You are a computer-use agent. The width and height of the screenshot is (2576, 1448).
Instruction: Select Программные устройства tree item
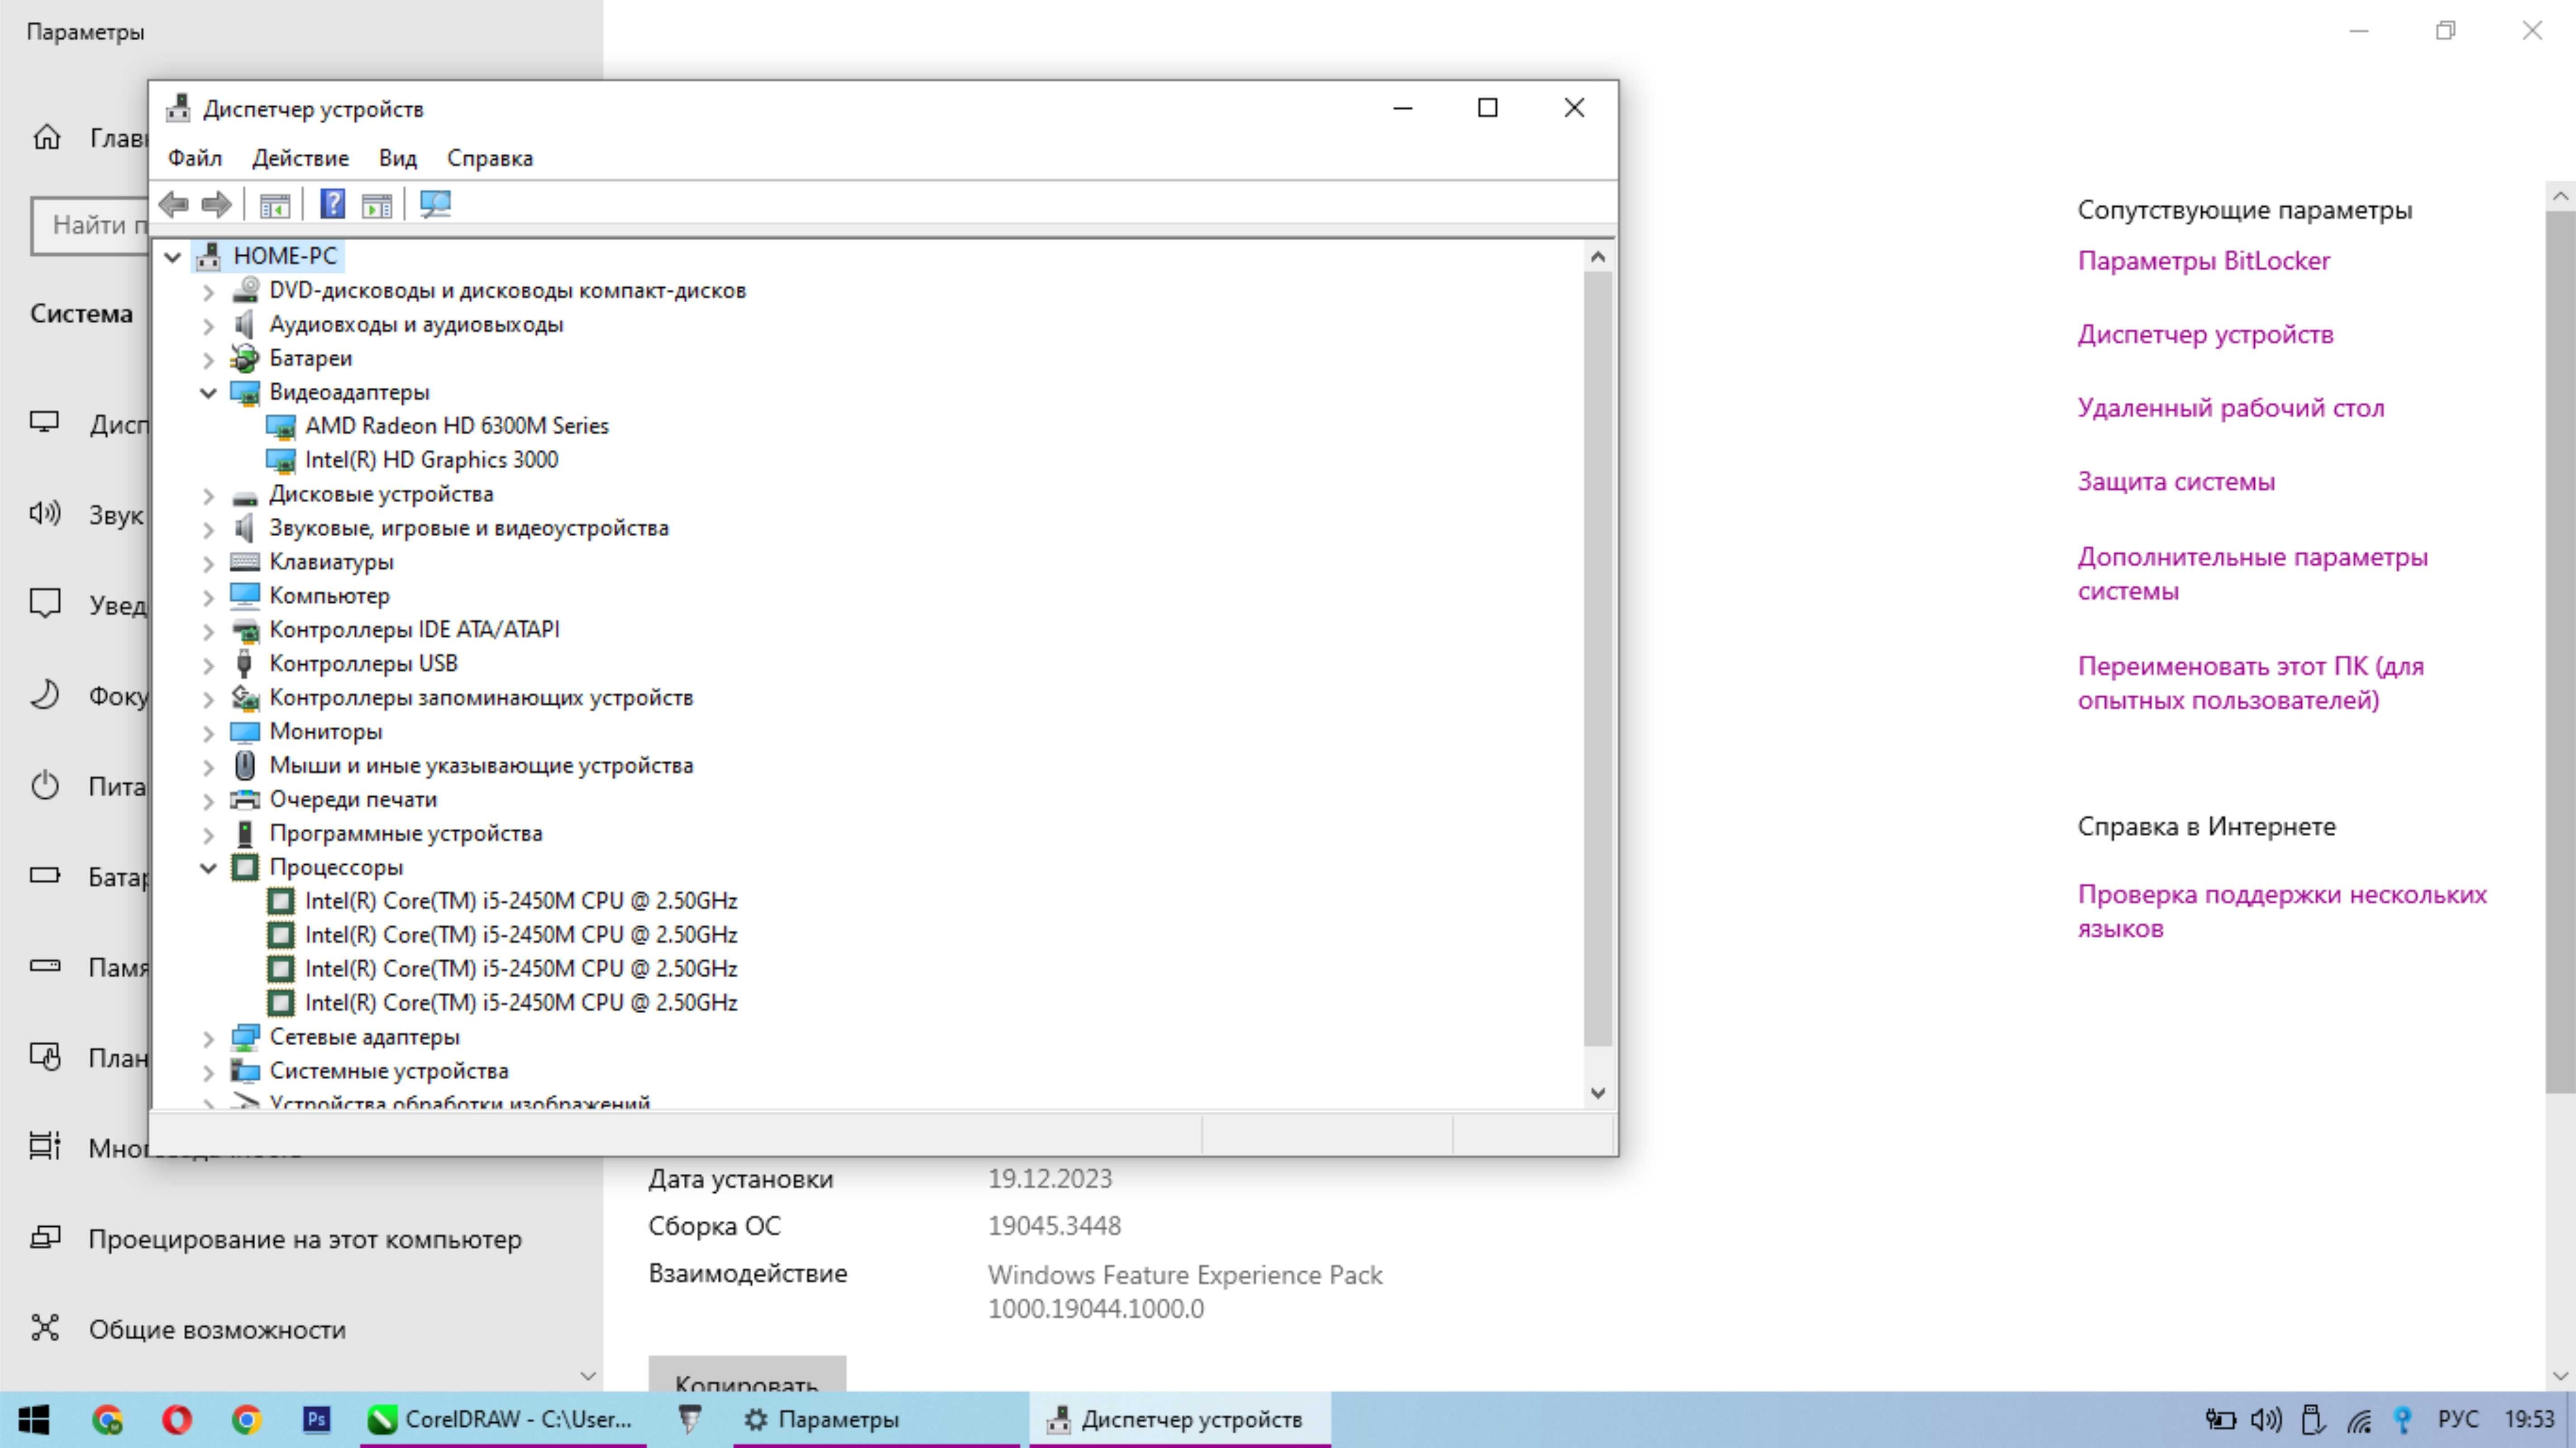(x=405, y=834)
